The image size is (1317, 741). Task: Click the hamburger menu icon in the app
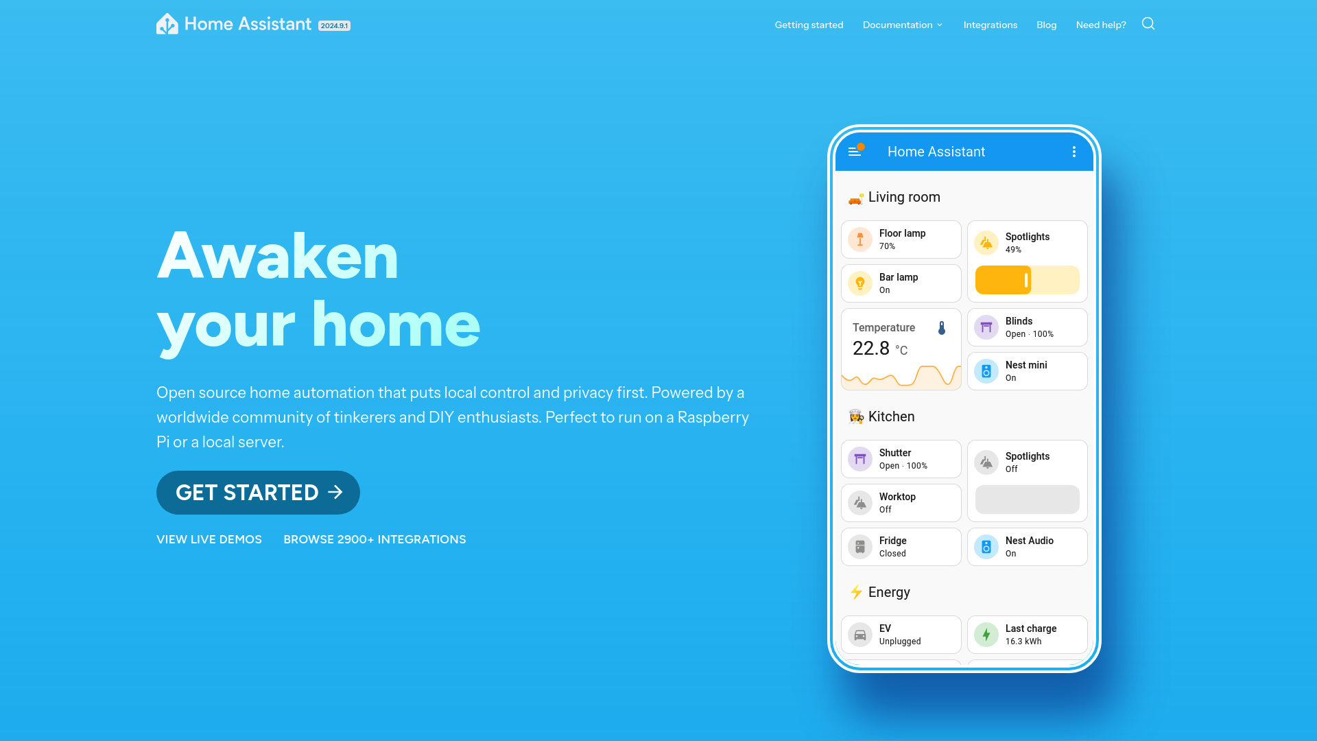[854, 151]
